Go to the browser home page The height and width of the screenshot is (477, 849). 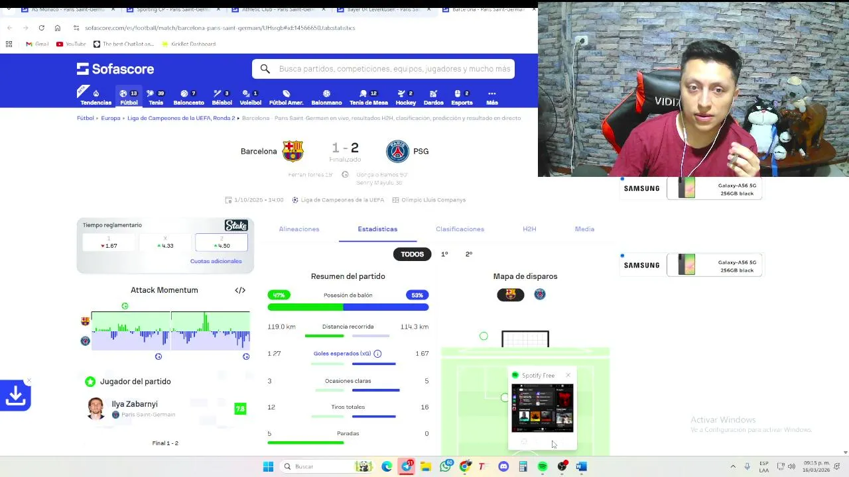58,28
